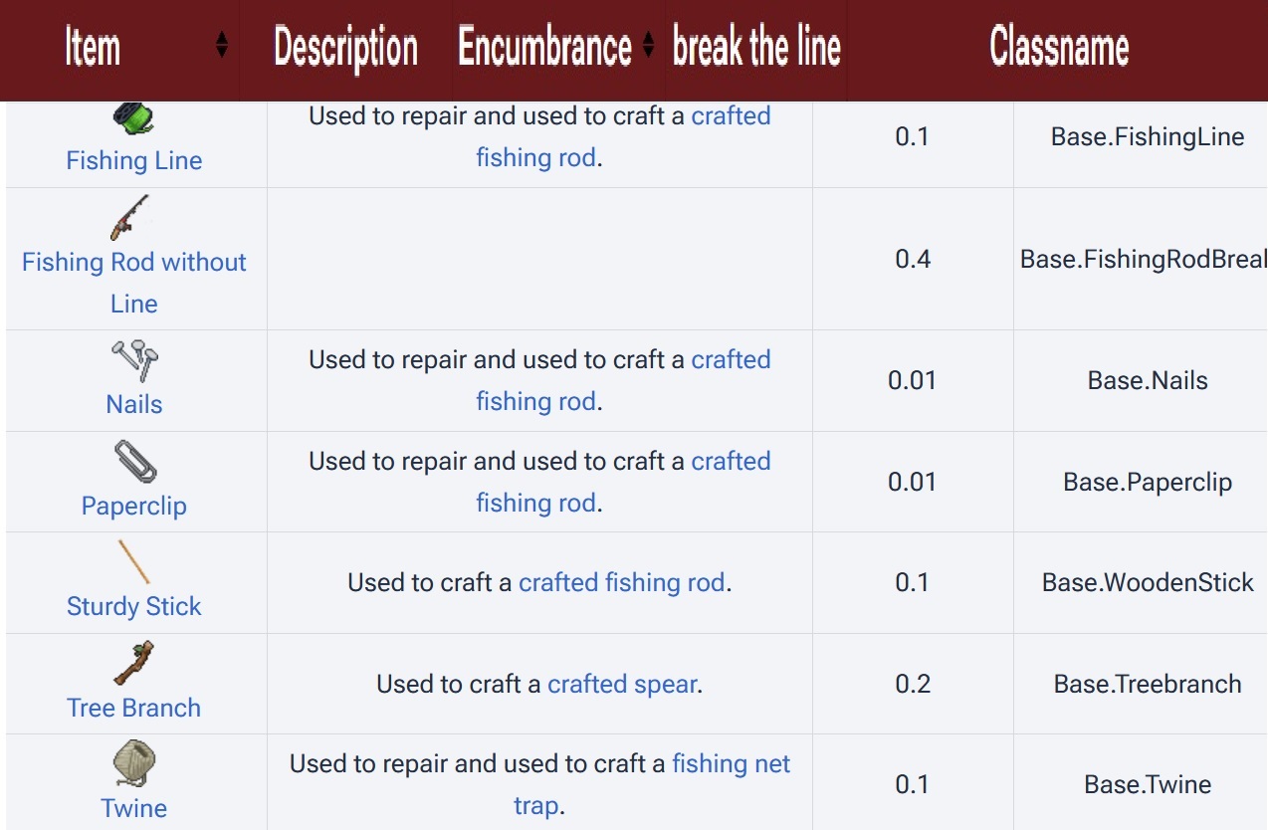
Task: Click the Sturdy Stick item icon
Action: (x=134, y=562)
